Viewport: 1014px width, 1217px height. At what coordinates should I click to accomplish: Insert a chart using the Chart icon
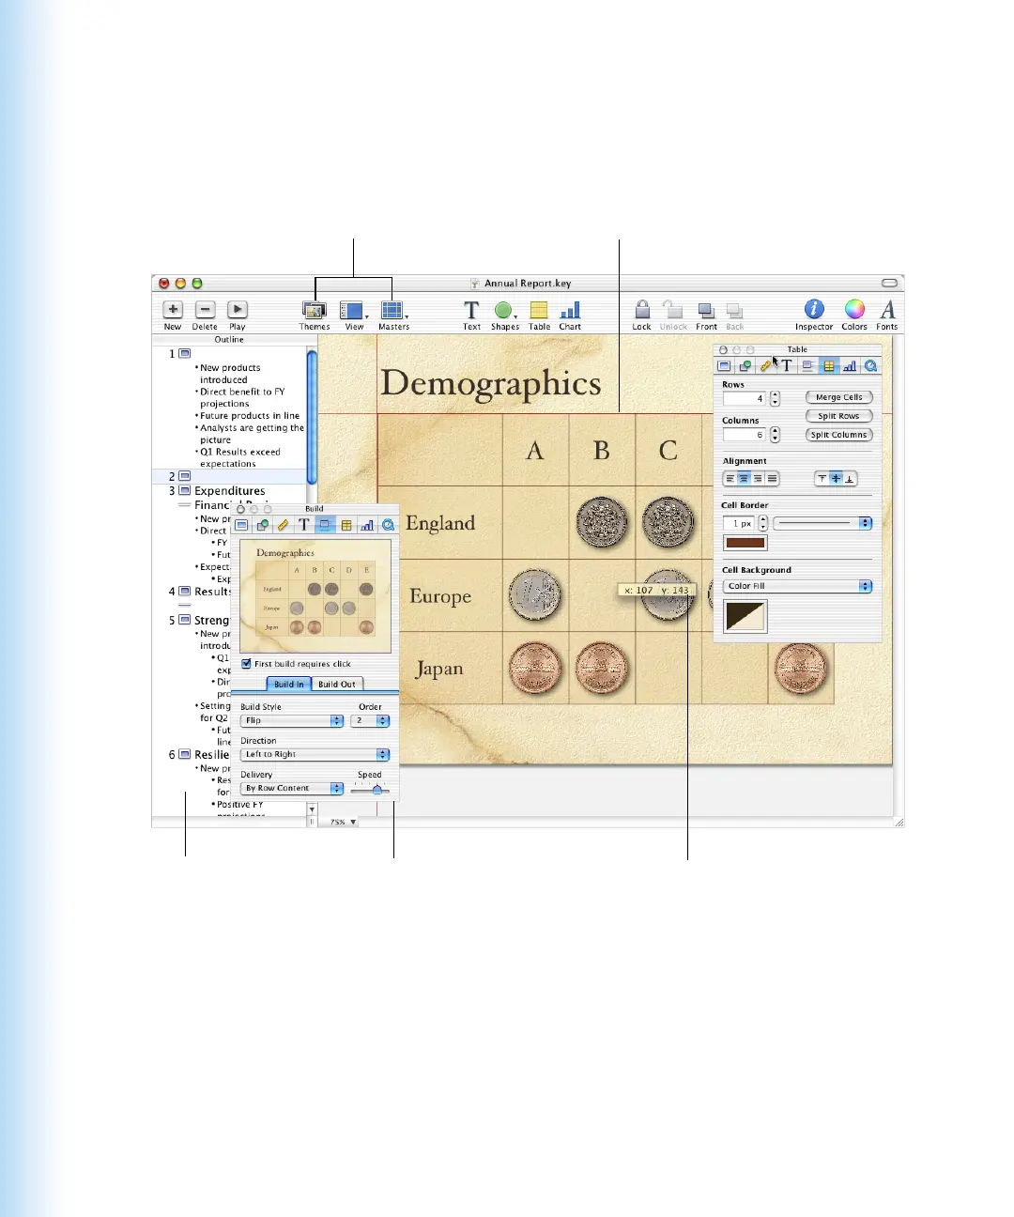tap(570, 311)
